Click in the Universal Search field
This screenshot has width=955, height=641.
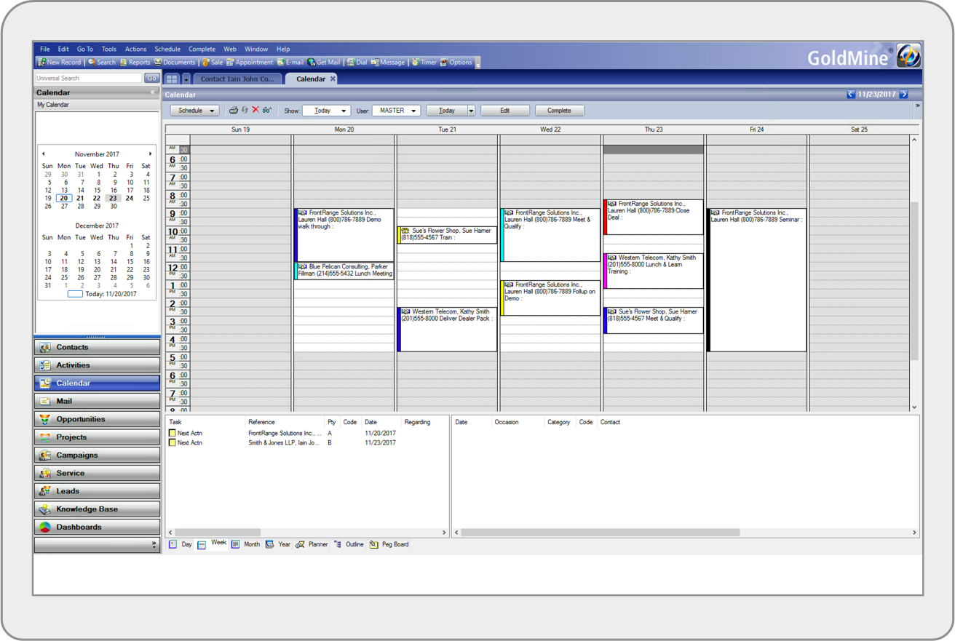pos(89,78)
